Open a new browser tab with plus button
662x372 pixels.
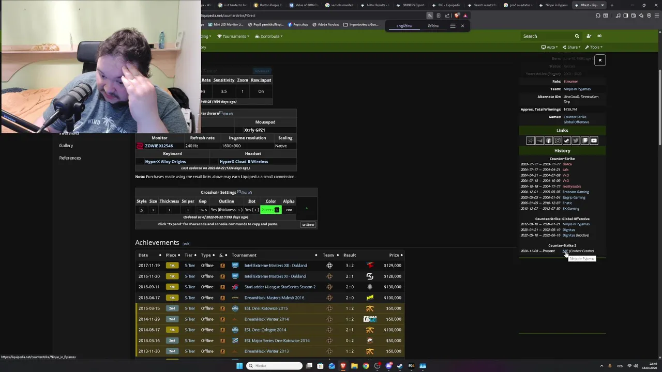click(612, 5)
